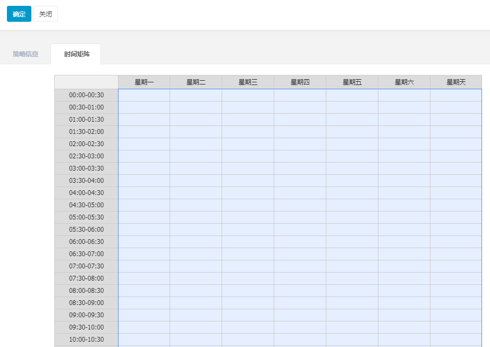Switch to the 策略信息 tab

[26, 54]
